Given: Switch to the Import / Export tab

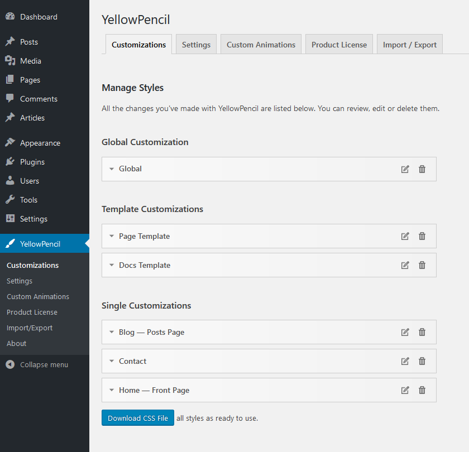Looking at the screenshot, I should tap(409, 44).
